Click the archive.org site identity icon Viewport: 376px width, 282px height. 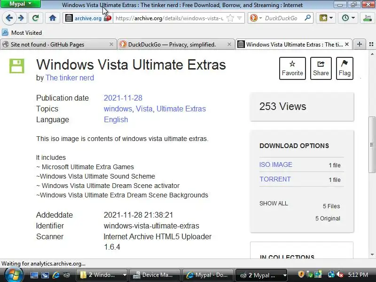click(x=69, y=18)
